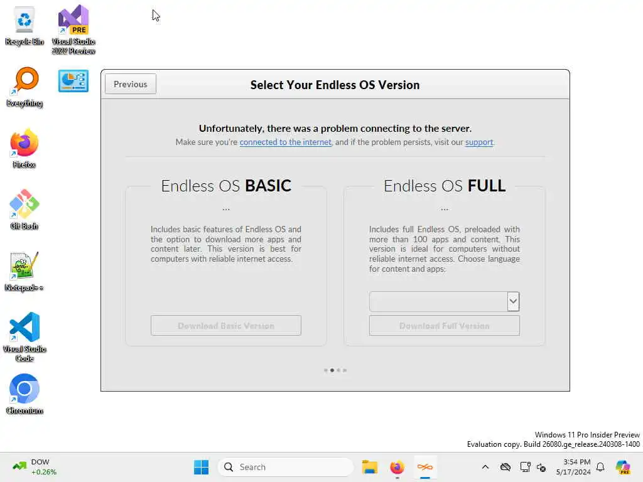
Task: Select the first page indicator dot
Action: (x=326, y=370)
